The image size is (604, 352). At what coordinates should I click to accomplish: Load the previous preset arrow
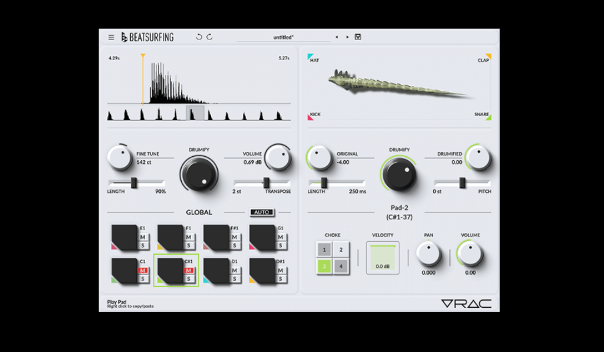pyautogui.click(x=337, y=37)
